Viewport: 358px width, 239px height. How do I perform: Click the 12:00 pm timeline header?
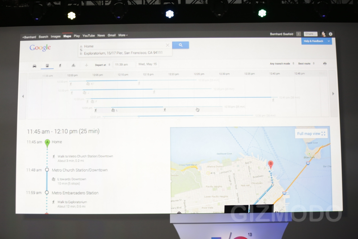(72, 75)
